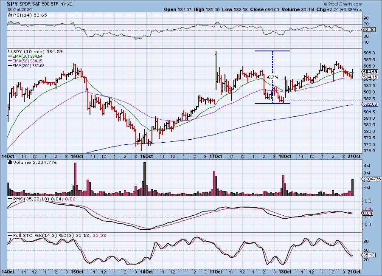Click the EMA(200) 582.08 legend text
382x276 pixels.
coord(28,65)
